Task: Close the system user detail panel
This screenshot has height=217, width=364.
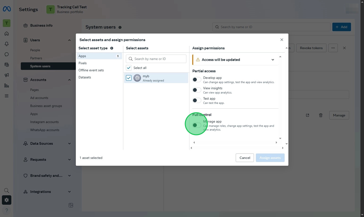Action: click(x=344, y=48)
